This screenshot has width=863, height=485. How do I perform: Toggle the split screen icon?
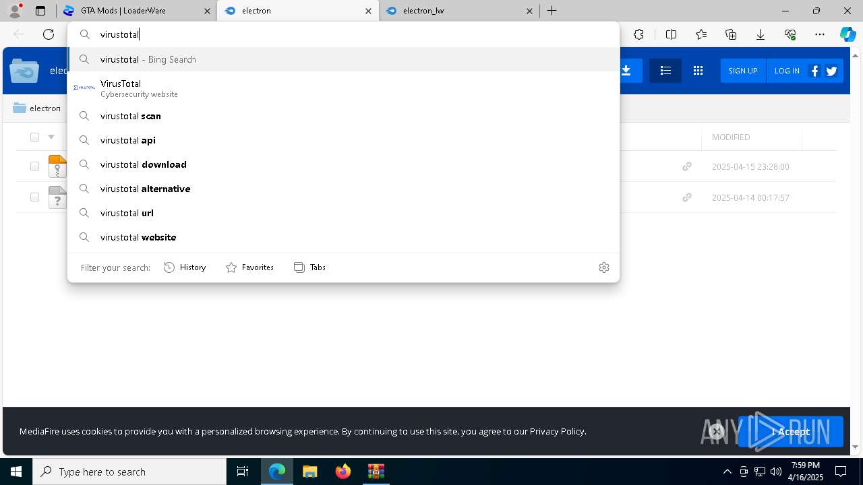tap(671, 34)
